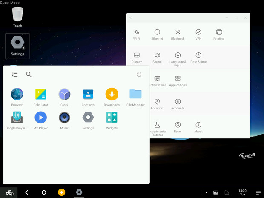Open File Manager from the launcher
The height and width of the screenshot is (198, 264).
[135, 94]
